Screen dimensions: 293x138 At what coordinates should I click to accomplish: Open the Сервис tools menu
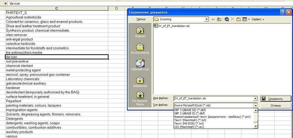pos(258,19)
